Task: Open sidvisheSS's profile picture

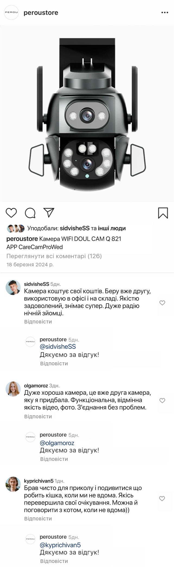Action: [x=13, y=287]
